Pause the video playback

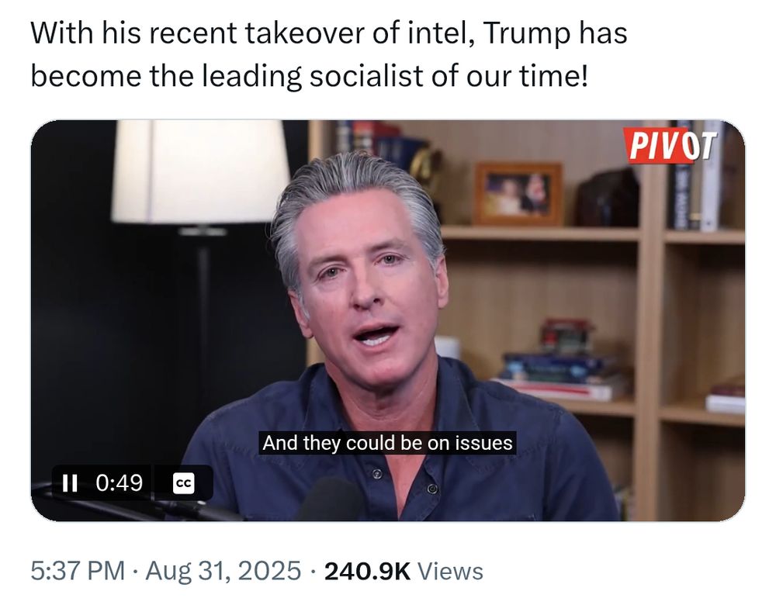click(70, 482)
